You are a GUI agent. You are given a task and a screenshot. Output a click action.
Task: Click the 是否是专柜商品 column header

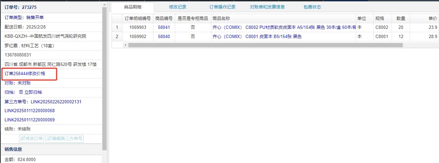pyautogui.click(x=193, y=18)
